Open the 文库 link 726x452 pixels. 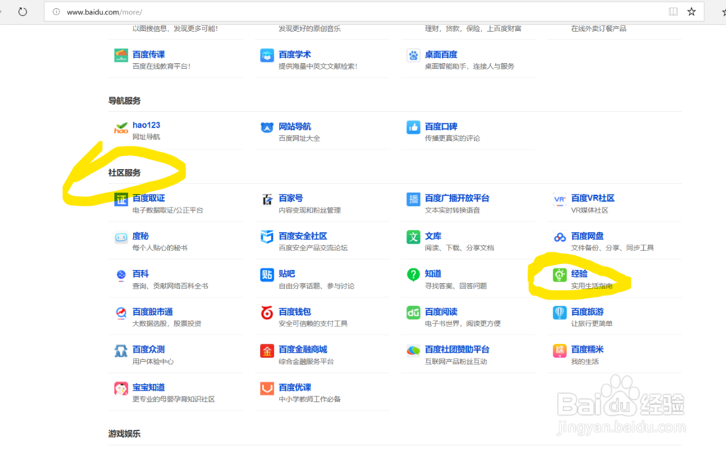tap(433, 236)
